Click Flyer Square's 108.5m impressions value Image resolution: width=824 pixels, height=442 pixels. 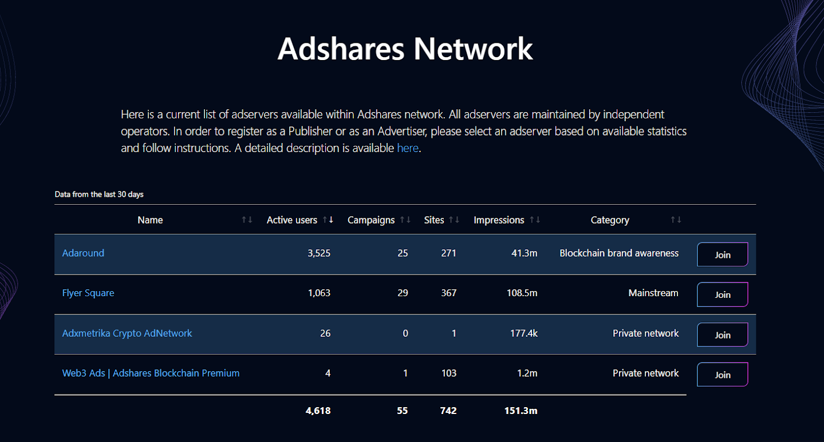click(x=522, y=293)
